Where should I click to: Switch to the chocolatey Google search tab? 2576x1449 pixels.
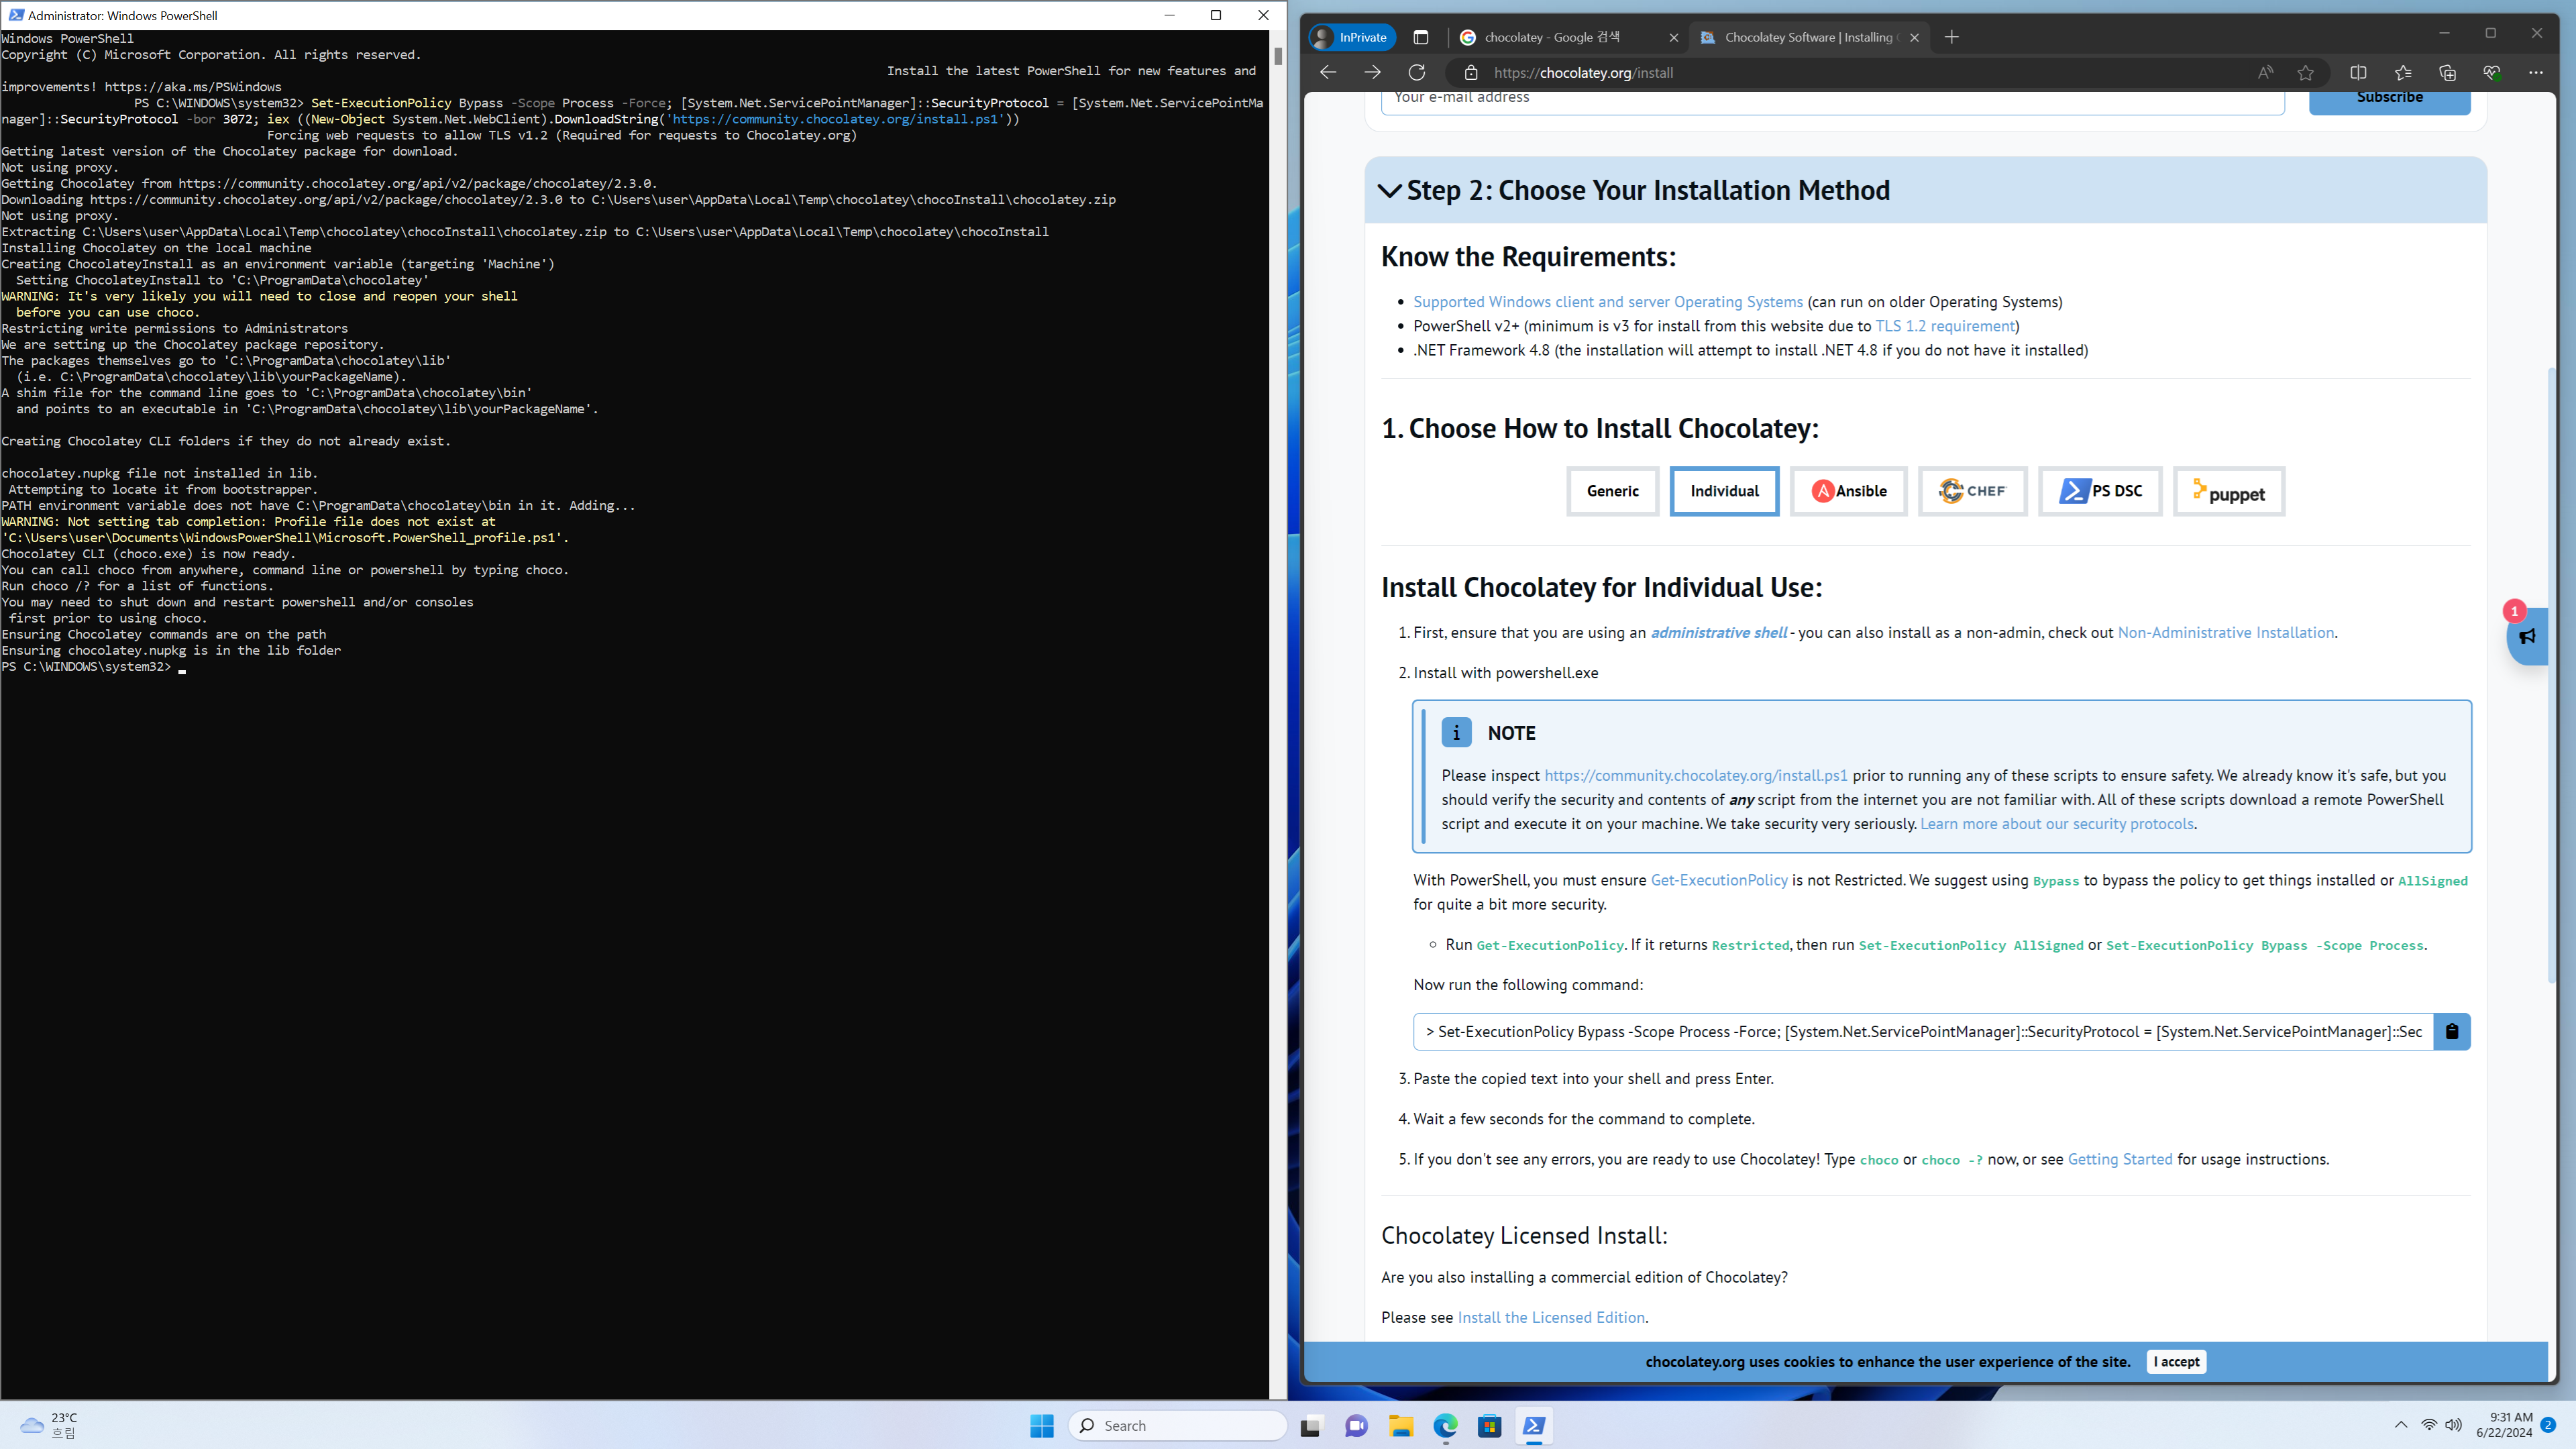click(x=1552, y=37)
